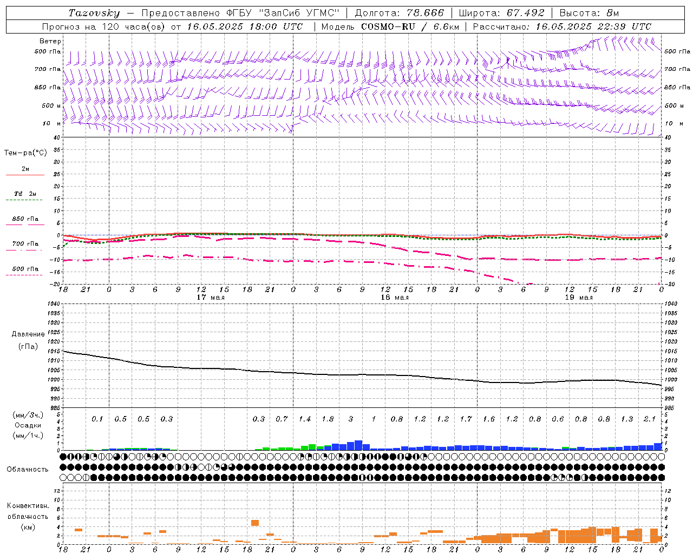
Task: Click the red "2м" temperature legend entry
Action: point(25,169)
